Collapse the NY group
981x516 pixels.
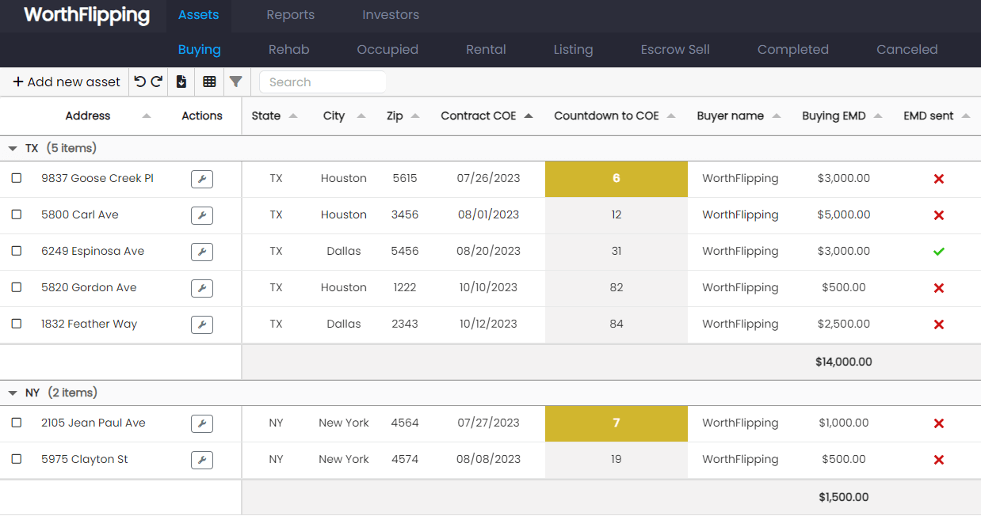(13, 393)
